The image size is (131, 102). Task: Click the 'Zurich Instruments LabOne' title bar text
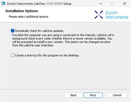[26, 4]
